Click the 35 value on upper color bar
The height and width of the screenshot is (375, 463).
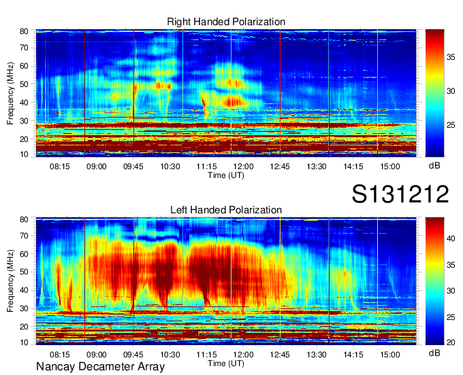click(451, 57)
